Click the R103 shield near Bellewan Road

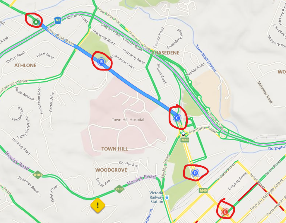[x=38, y=175]
